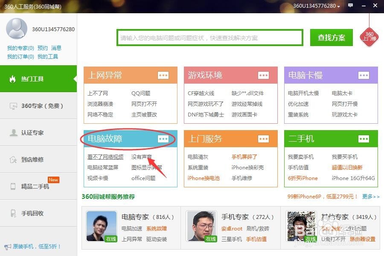
Task: Switch to 到店维修 sidebar tab
Action: click(x=38, y=160)
